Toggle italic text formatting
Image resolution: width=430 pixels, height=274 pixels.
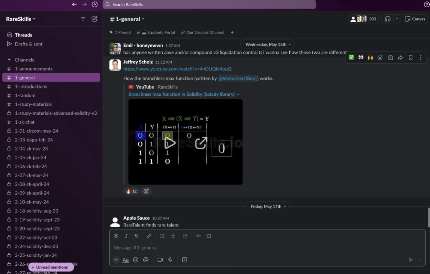point(126,236)
